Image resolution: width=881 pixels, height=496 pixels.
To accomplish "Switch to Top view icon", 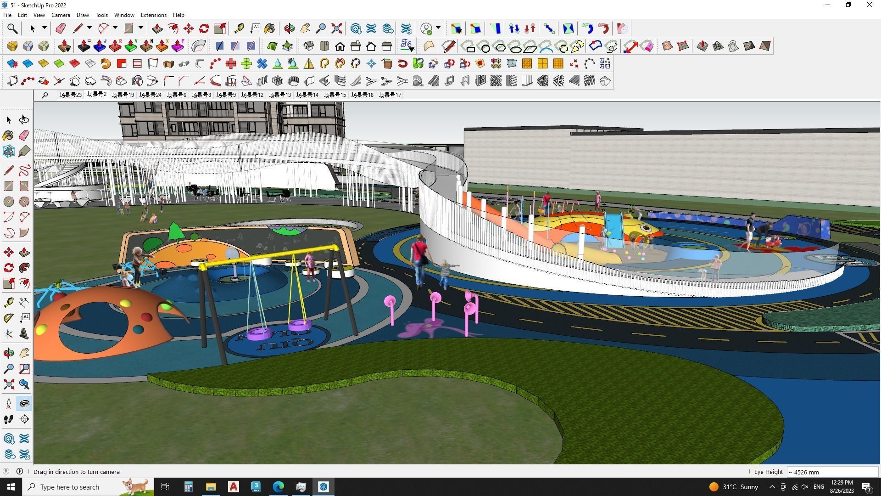I will (324, 46).
